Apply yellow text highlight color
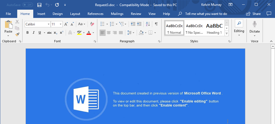Screen dimensions: 275x124 click(x=79, y=33)
